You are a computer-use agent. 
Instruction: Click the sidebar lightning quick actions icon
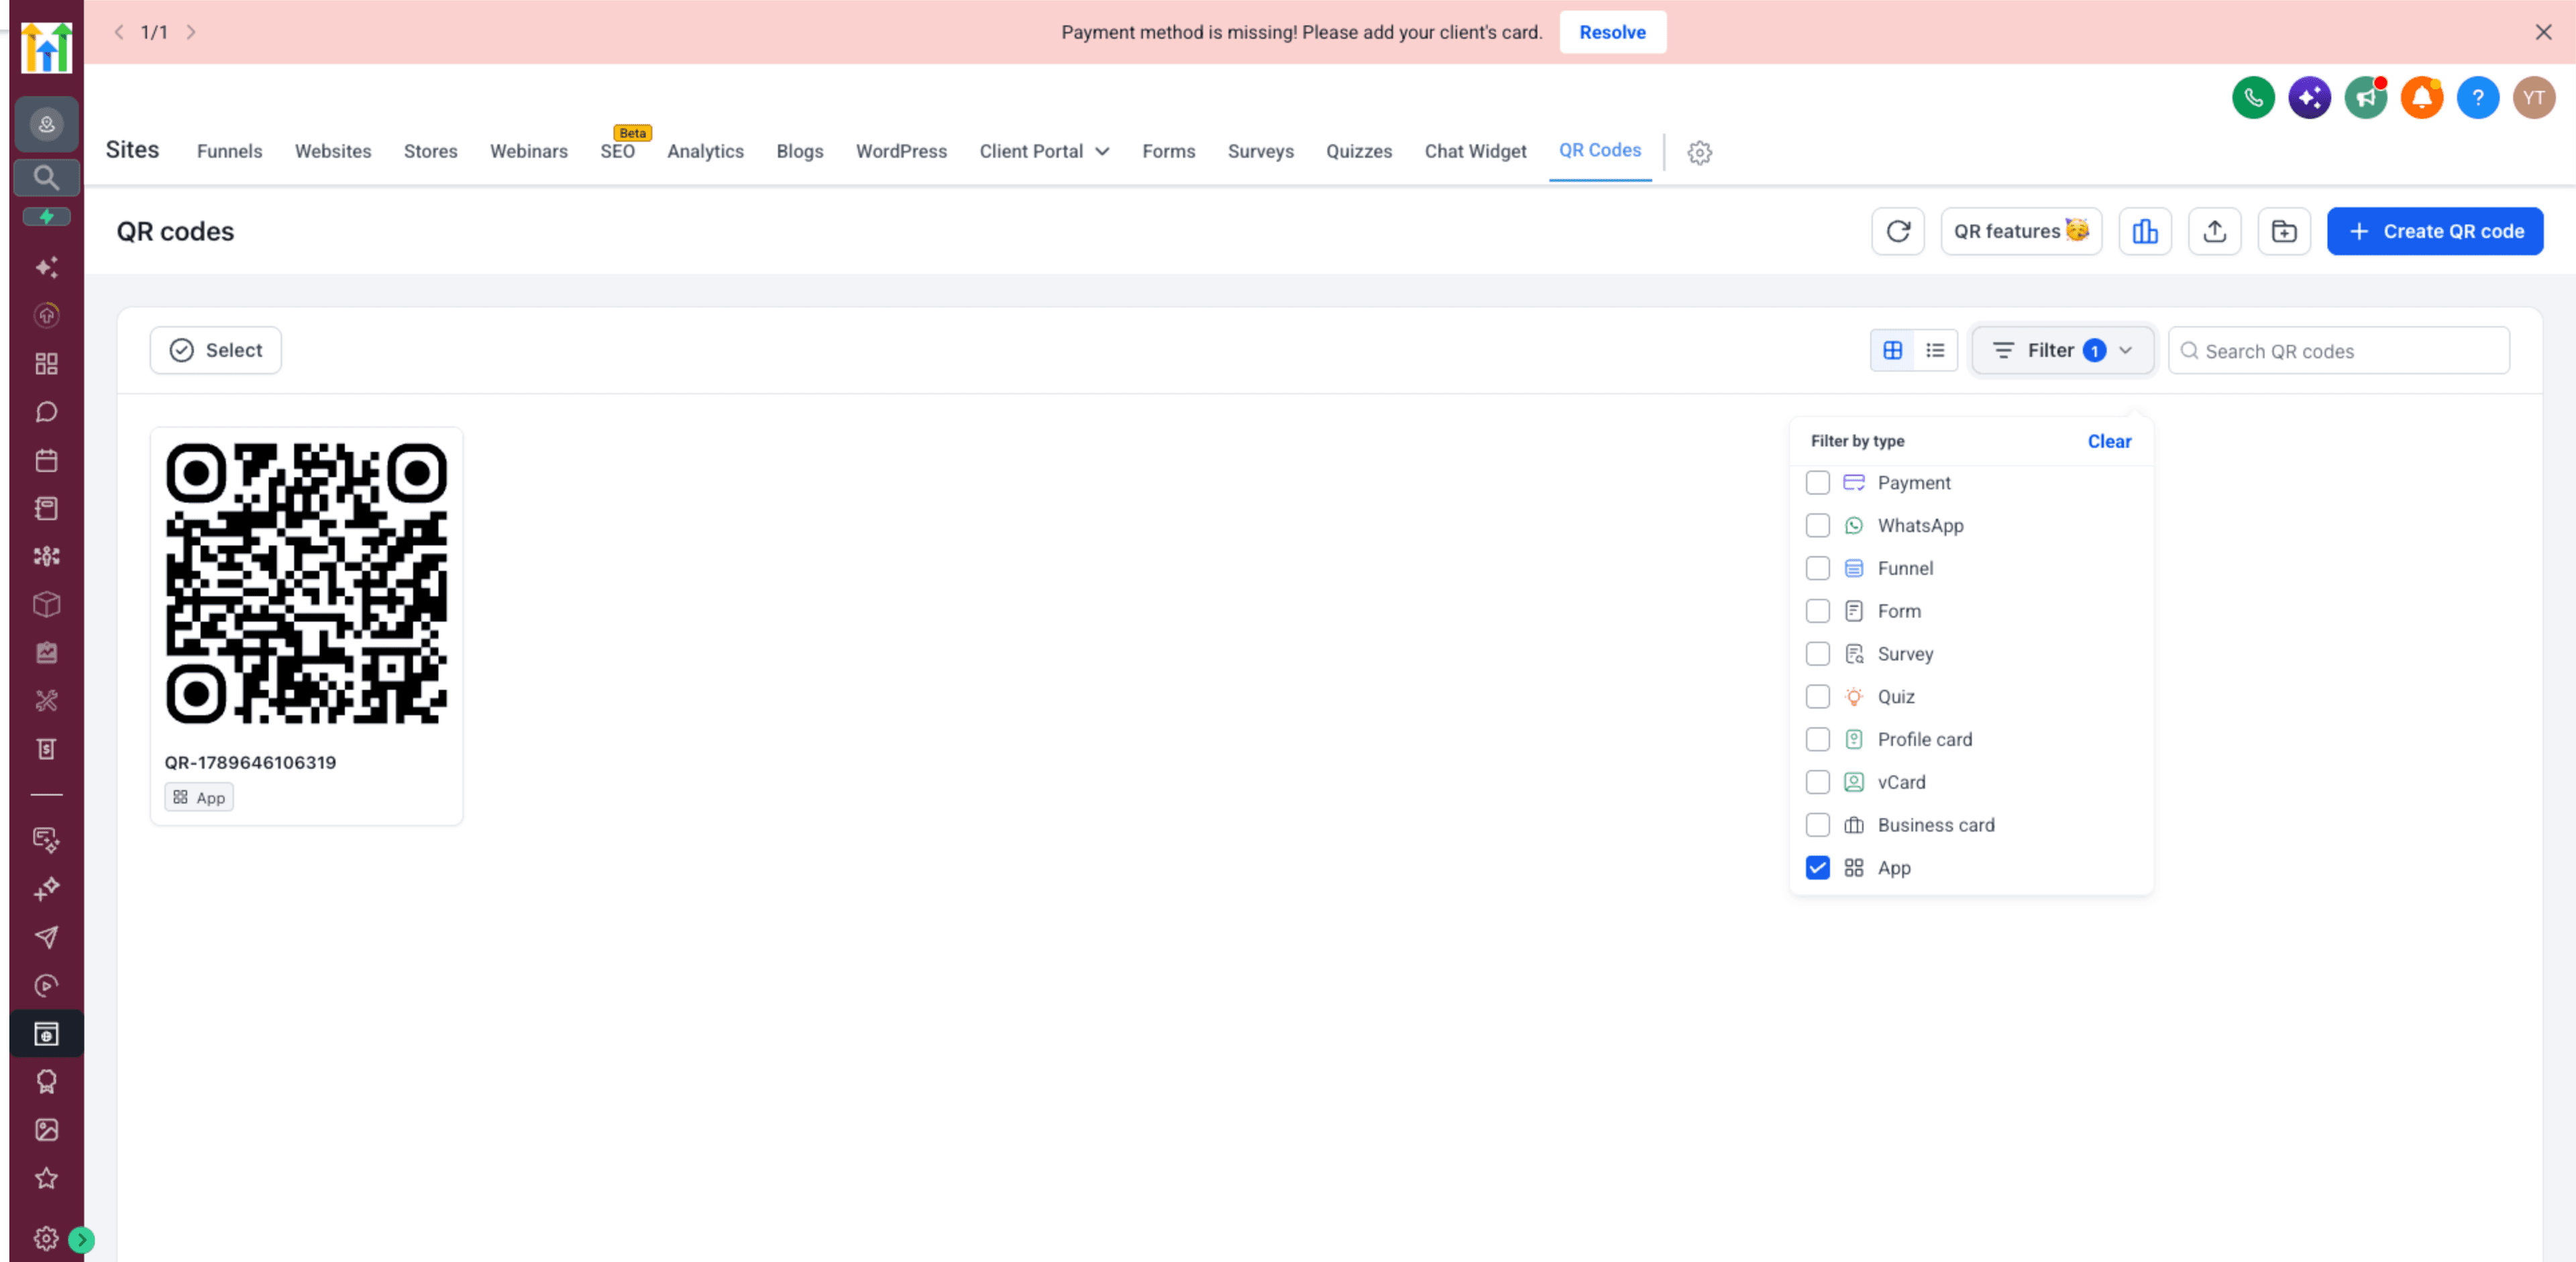tap(46, 216)
